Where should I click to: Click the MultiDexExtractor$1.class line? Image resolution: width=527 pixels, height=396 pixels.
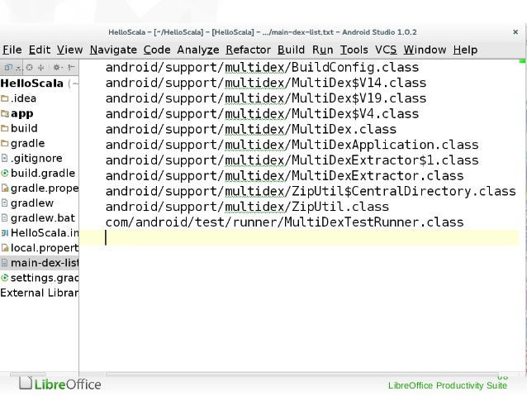[292, 160]
